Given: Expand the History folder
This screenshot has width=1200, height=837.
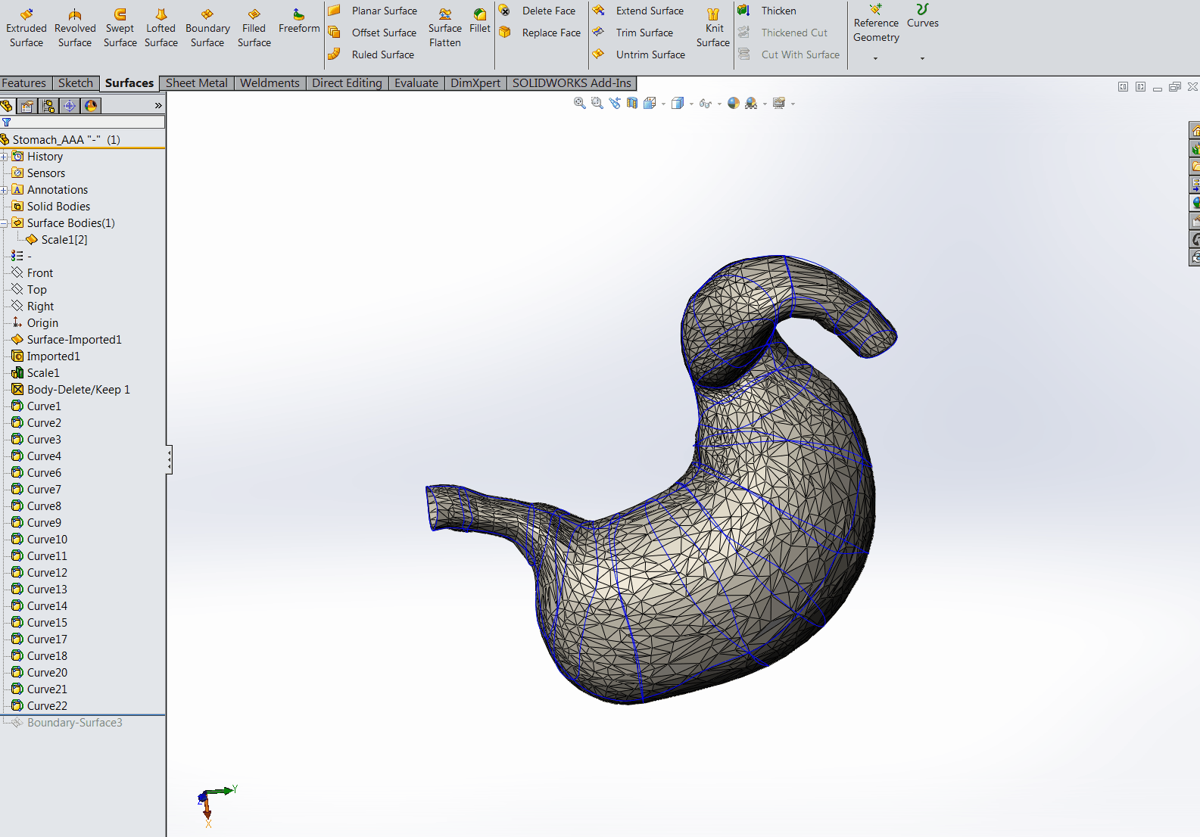Looking at the screenshot, I should 4,157.
